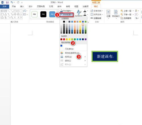Open the Wrap Text (自动换行) button
This screenshot has height=125, width=142.
[x=116, y=14]
